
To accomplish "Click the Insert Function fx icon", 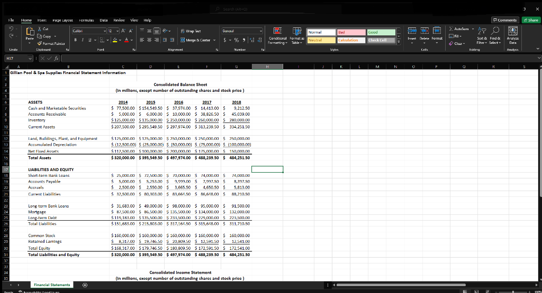I will (57, 59).
